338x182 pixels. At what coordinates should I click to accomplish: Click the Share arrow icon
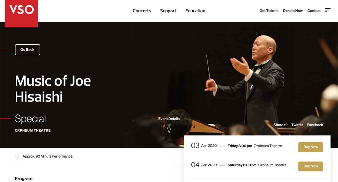pyautogui.click(x=286, y=125)
